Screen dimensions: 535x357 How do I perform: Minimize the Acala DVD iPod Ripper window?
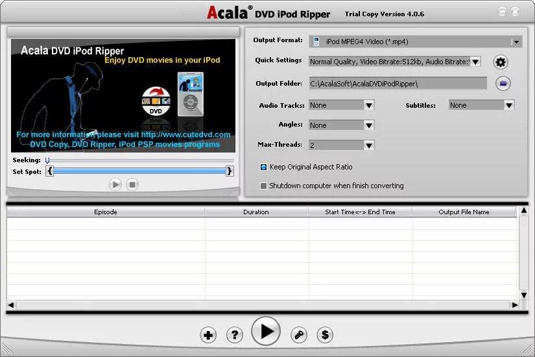click(502, 12)
